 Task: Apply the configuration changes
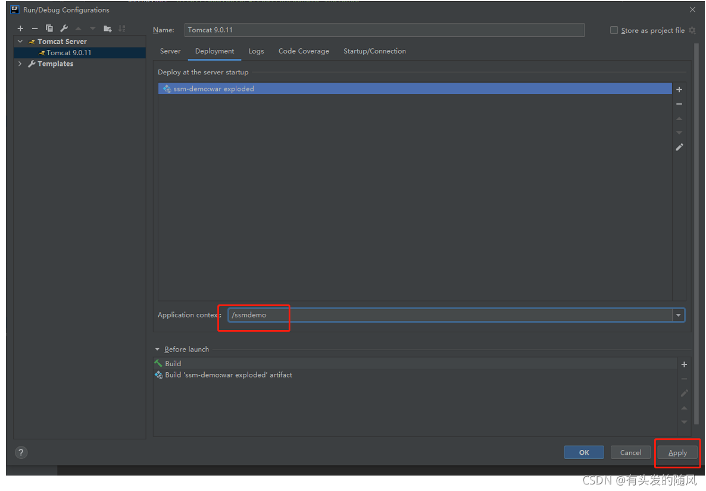coord(677,452)
